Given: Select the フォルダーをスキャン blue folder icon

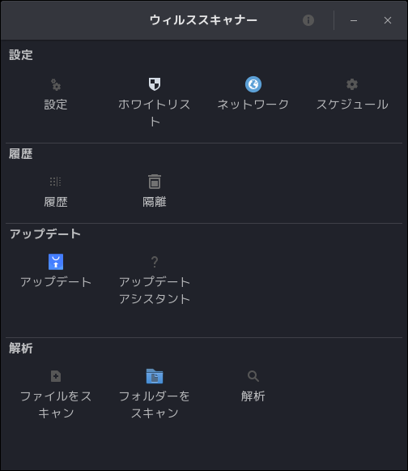Looking at the screenshot, I should (x=155, y=376).
